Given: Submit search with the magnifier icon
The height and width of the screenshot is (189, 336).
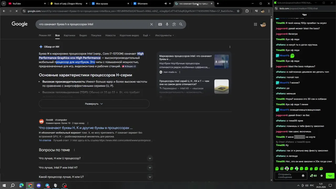Looking at the screenshot, I should point(181,24).
